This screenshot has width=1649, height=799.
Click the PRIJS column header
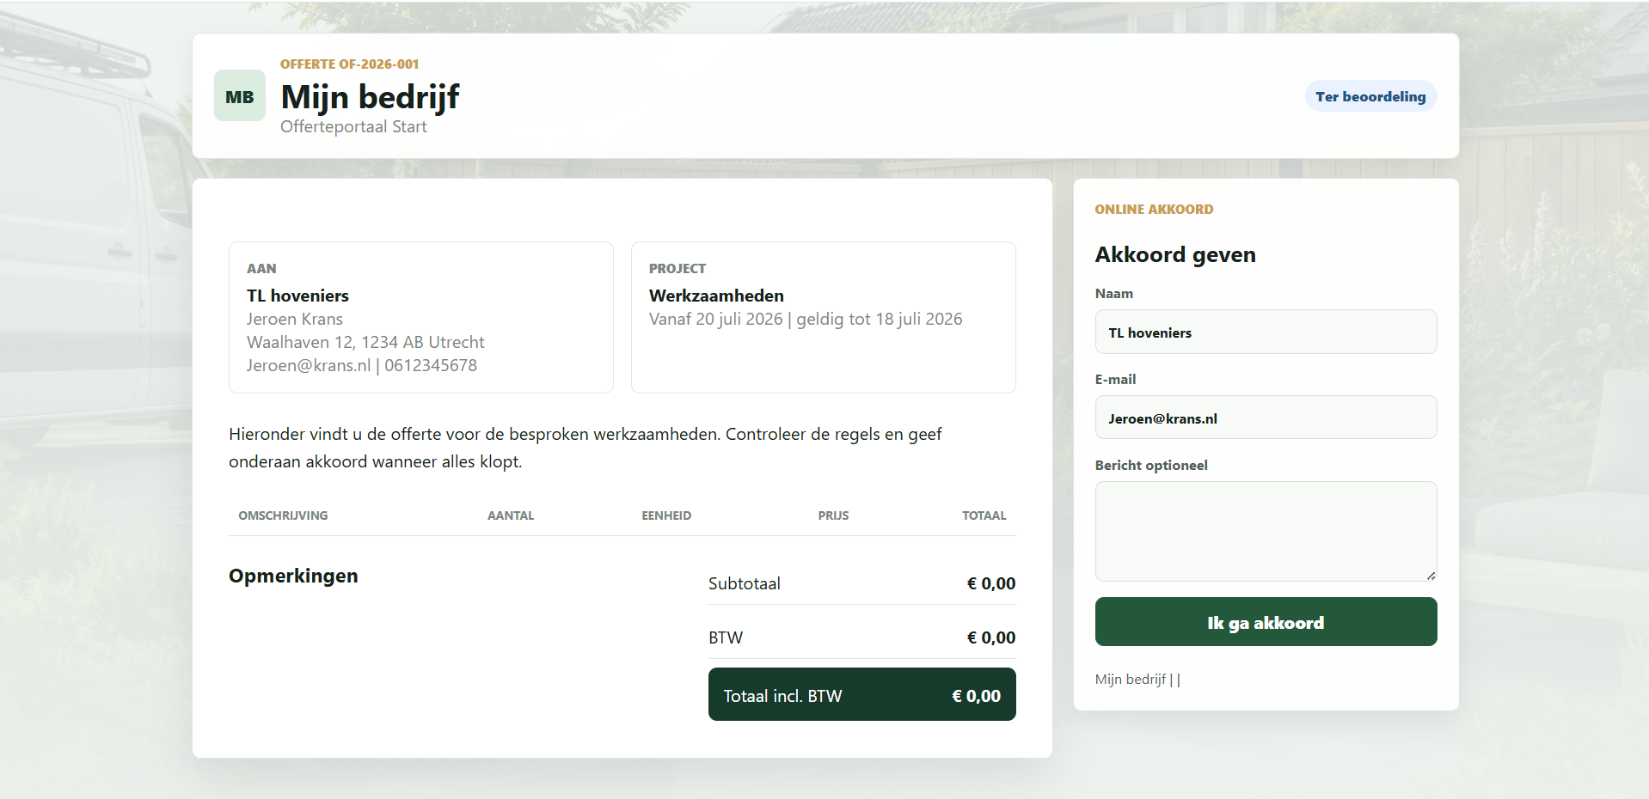point(833,515)
